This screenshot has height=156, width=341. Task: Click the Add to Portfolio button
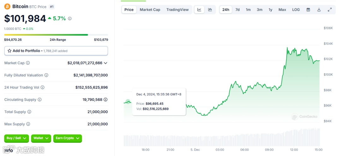coord(56,51)
